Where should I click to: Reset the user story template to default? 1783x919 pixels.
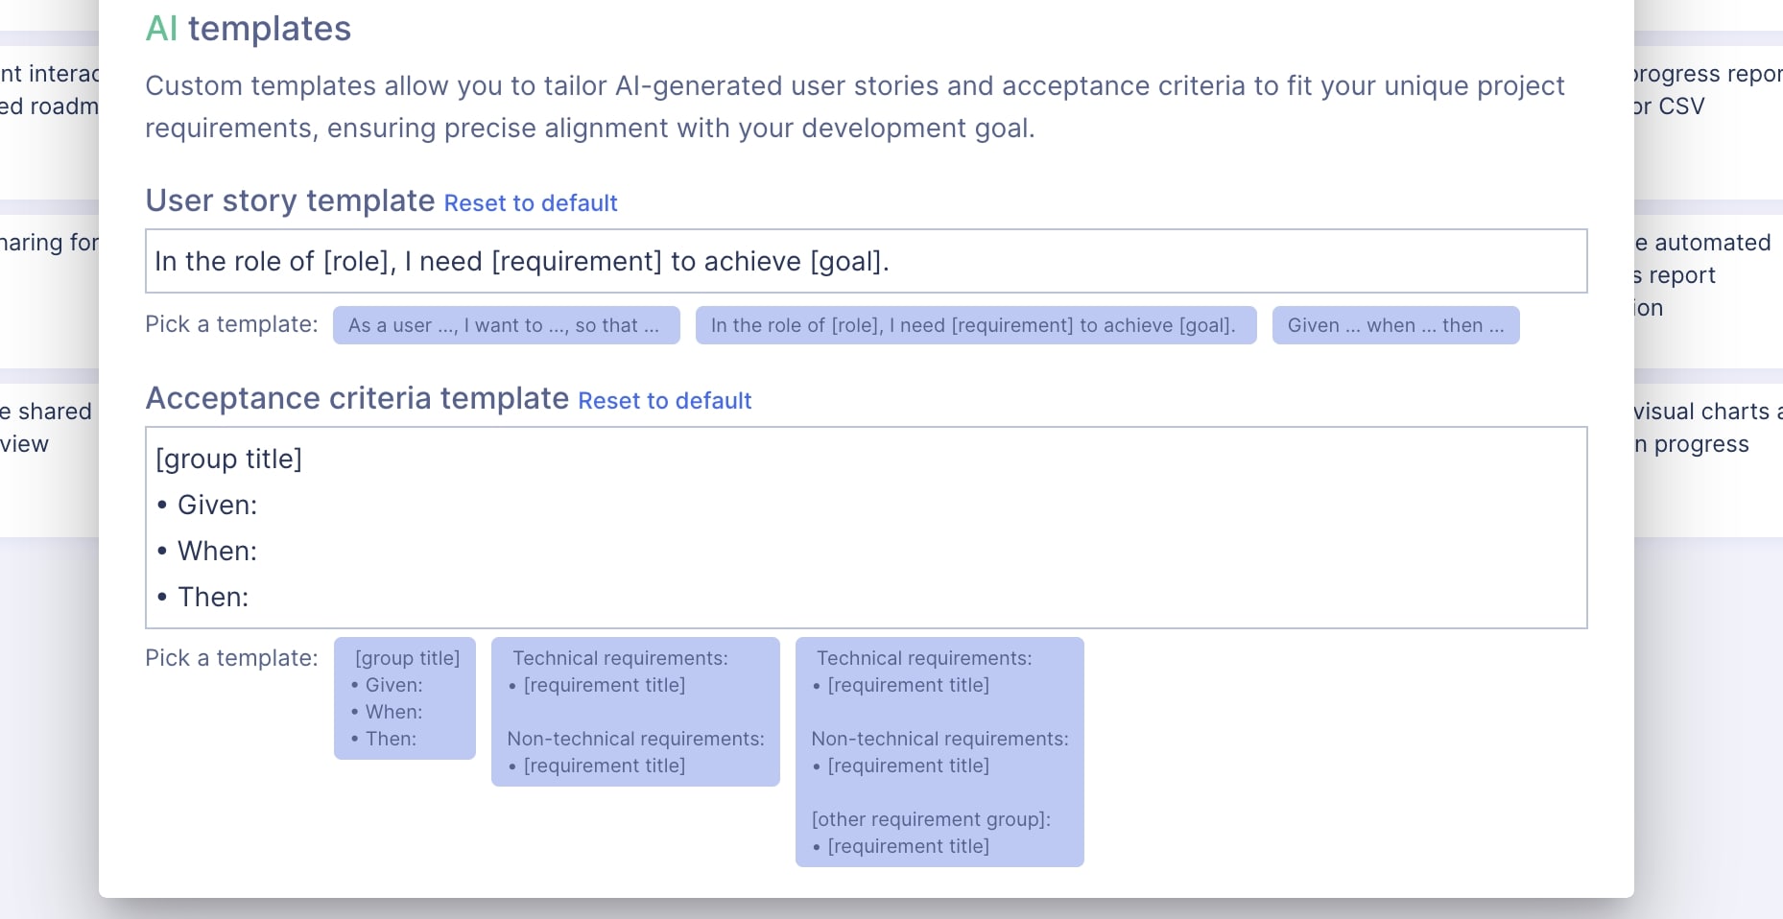coord(530,203)
